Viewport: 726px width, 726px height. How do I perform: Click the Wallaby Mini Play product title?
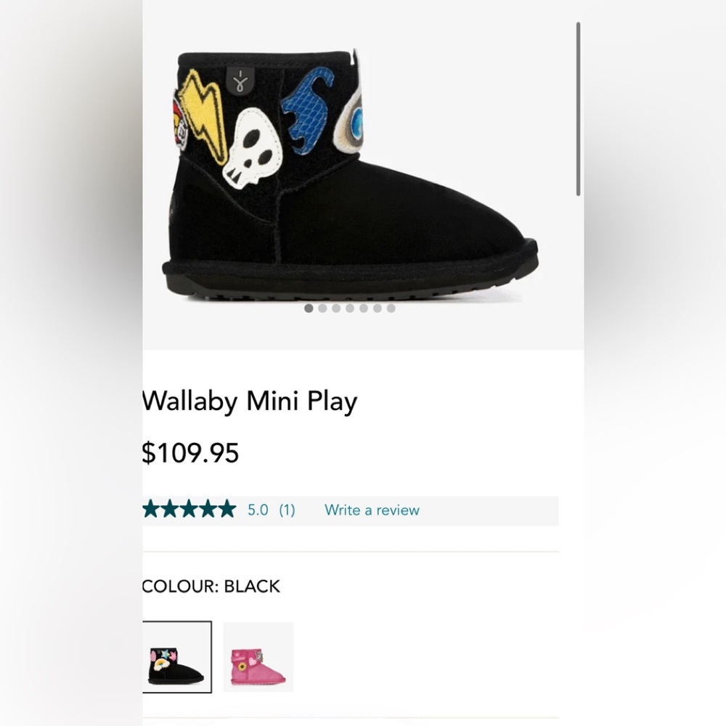[x=250, y=401]
